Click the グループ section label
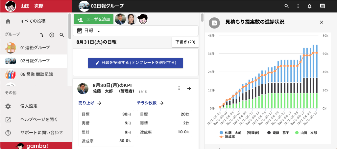The width and height of the screenshot is (337, 149). tap(12, 34)
